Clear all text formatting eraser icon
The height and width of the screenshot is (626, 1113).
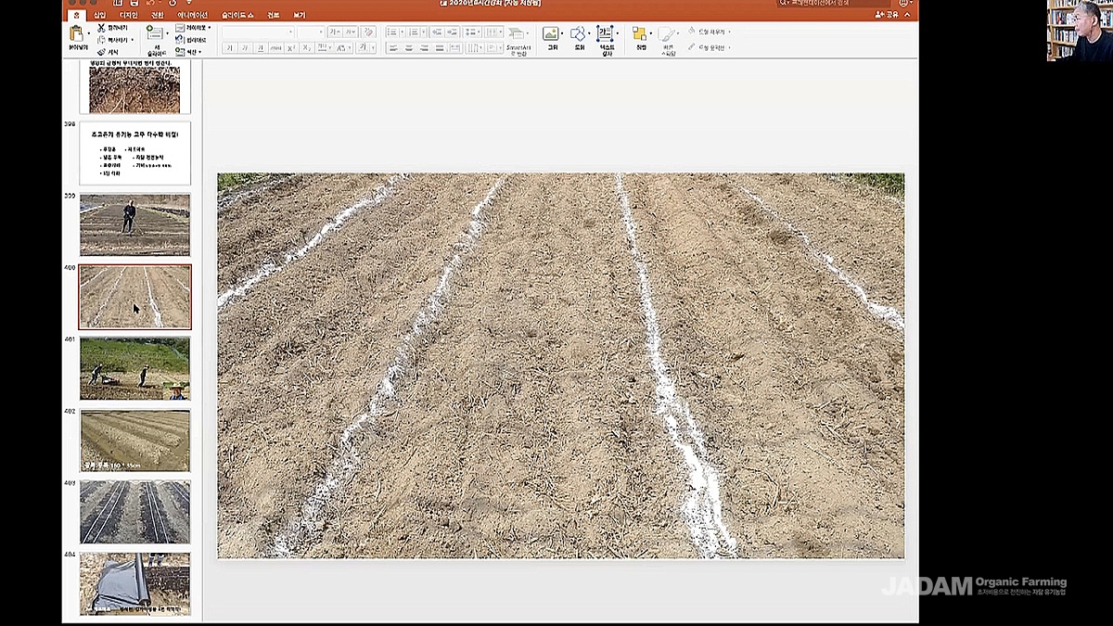368,32
